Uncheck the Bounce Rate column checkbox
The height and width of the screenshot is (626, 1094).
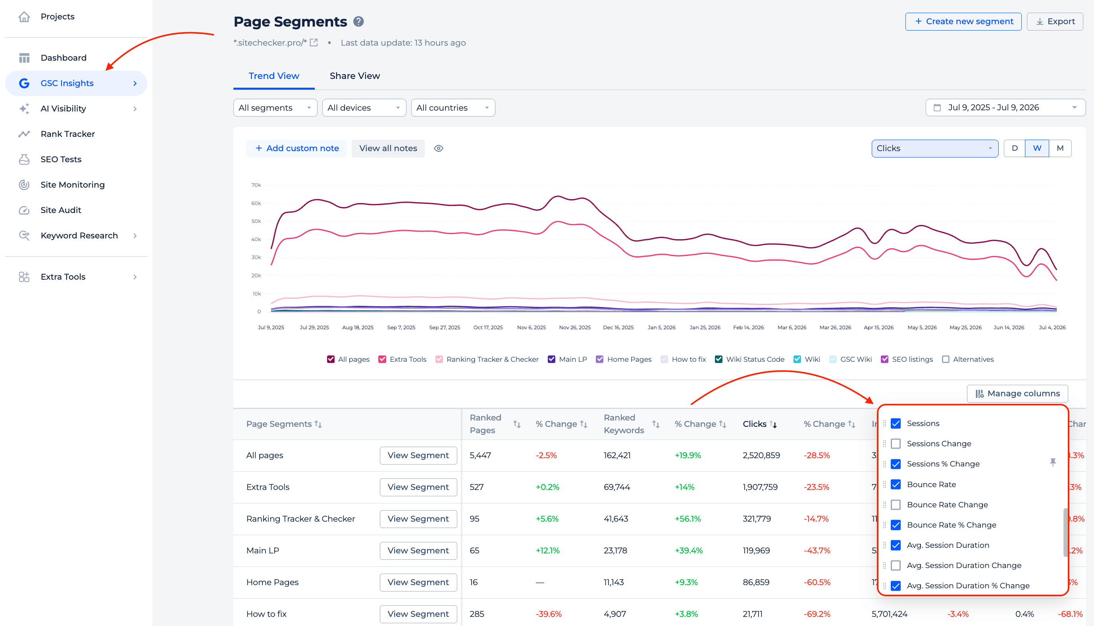pyautogui.click(x=896, y=484)
